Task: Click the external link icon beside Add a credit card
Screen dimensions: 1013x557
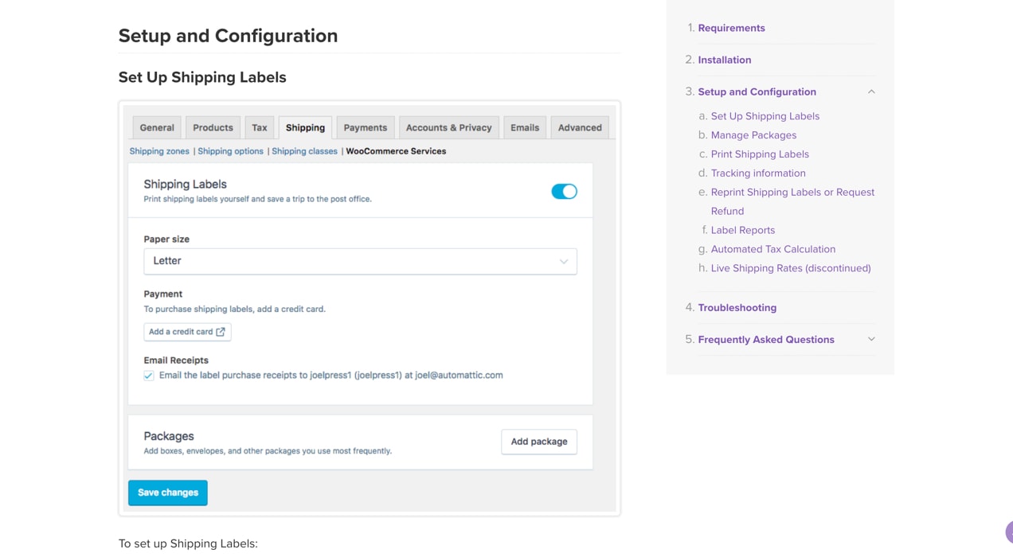Action: point(221,332)
